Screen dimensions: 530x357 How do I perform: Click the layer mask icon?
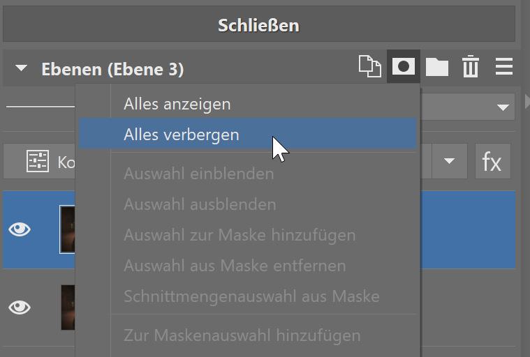pos(404,67)
